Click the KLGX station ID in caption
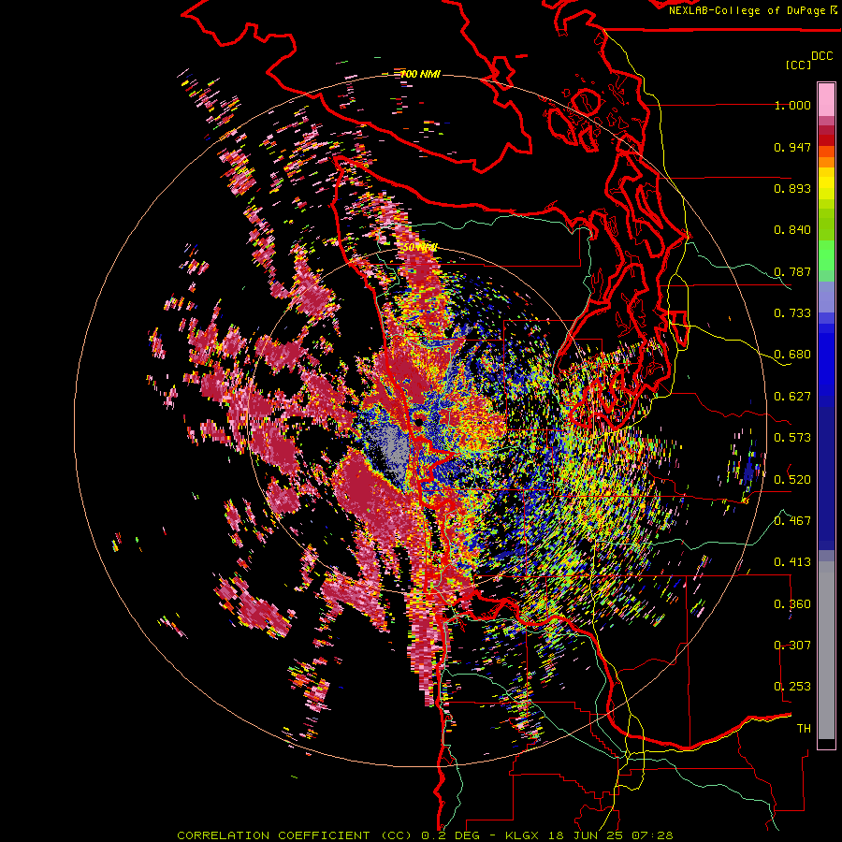842x842 pixels. pyautogui.click(x=521, y=835)
